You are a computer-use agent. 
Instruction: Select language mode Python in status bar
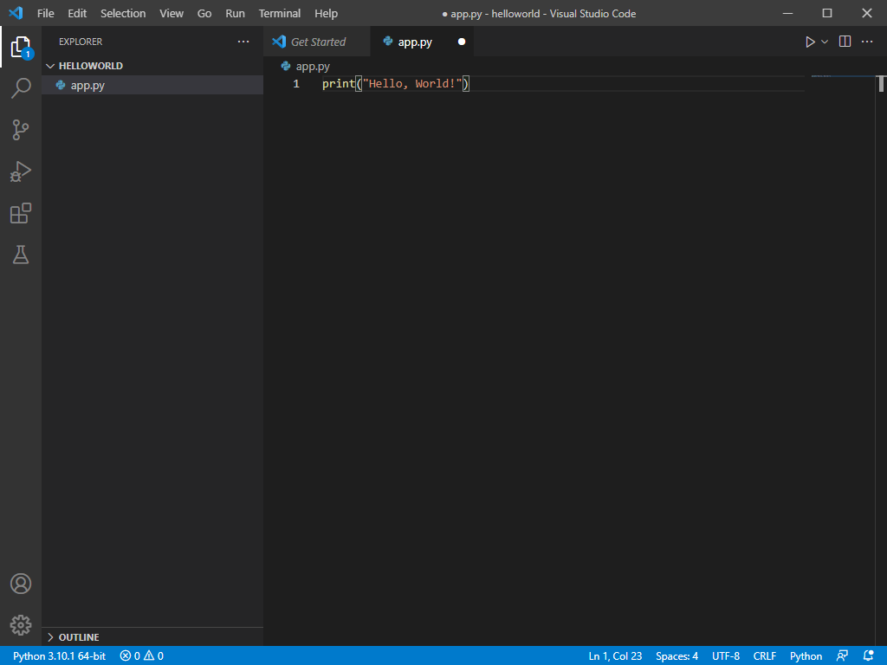pos(806,656)
